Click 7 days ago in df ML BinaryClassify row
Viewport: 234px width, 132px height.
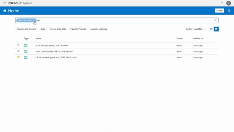[197, 45]
